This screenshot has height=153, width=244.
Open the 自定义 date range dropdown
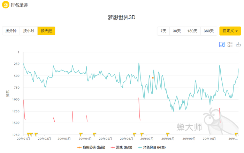coord(230,31)
